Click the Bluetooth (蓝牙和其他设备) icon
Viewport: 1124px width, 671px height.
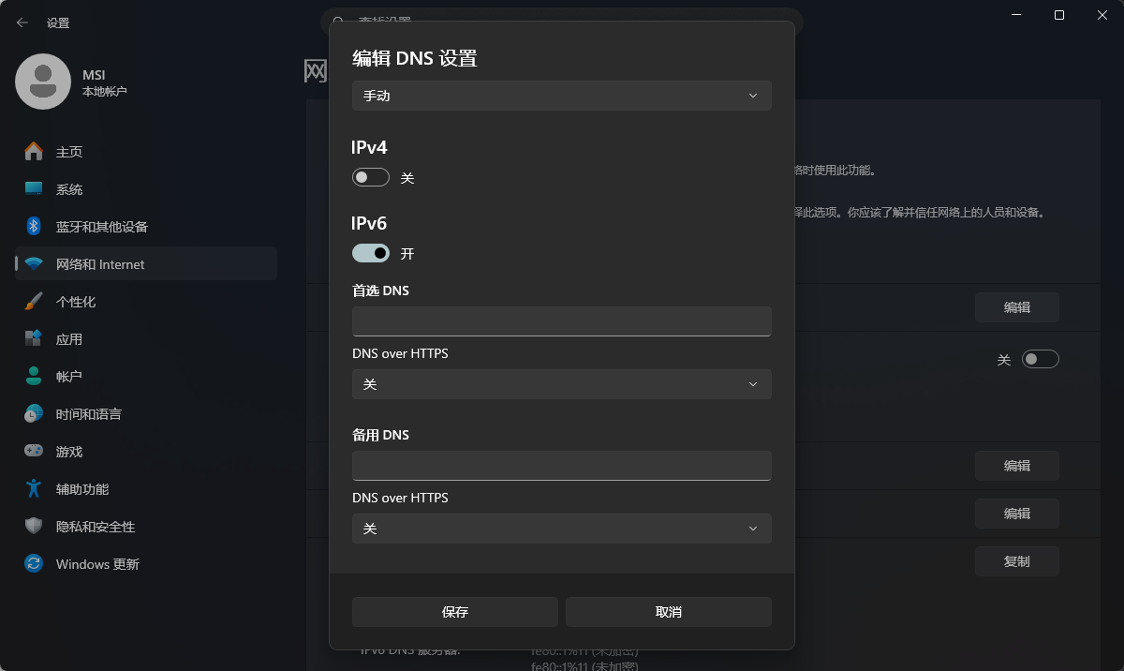pos(34,227)
